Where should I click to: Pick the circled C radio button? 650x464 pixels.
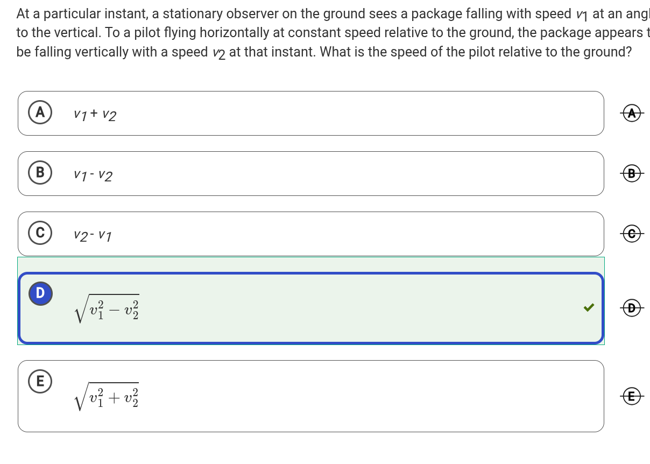coord(40,233)
